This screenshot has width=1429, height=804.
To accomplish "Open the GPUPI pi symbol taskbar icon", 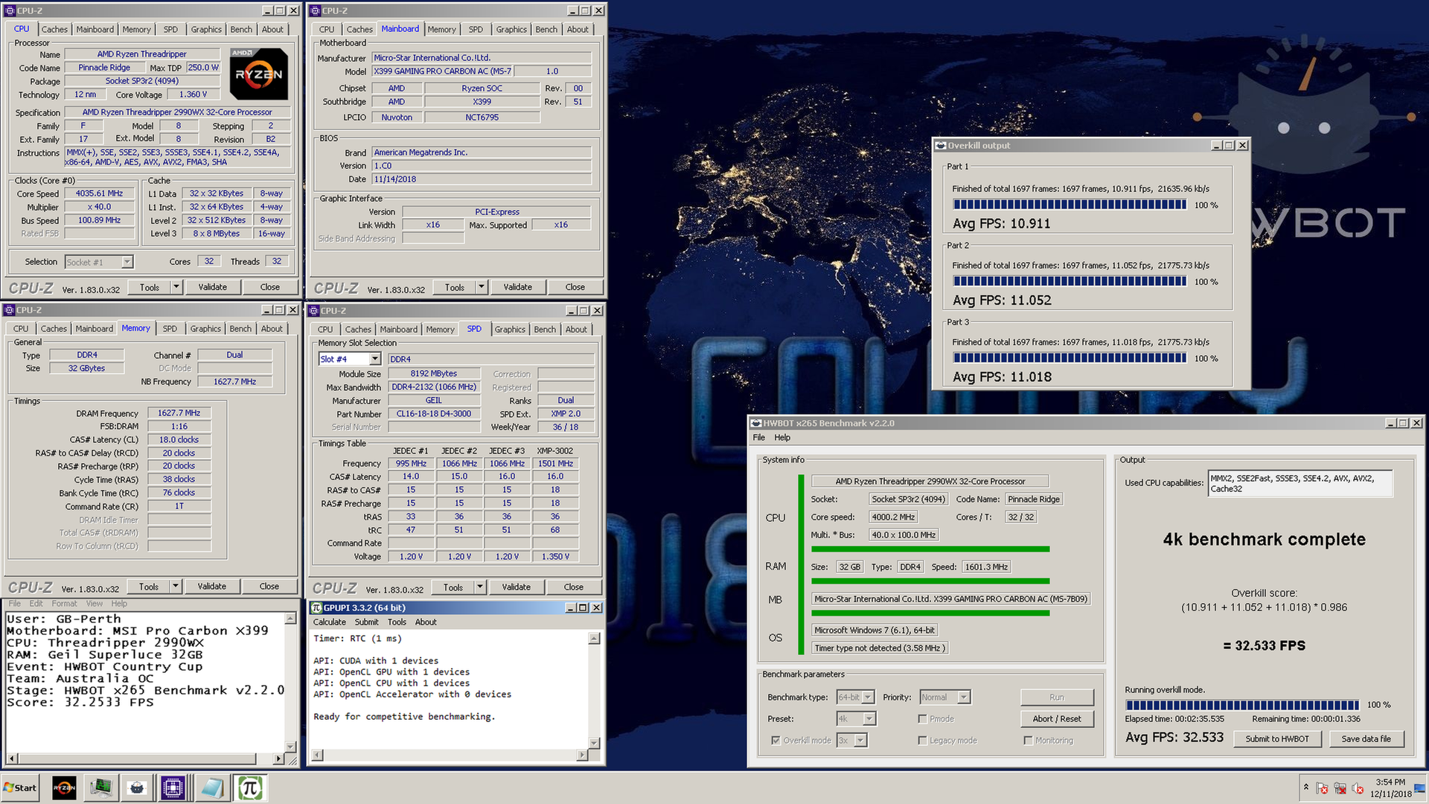I will 250,788.
